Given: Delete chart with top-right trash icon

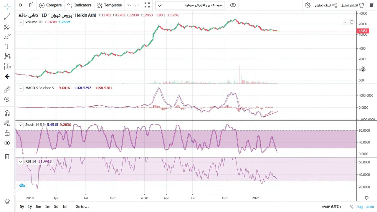Looking at the screenshot, I should [x=372, y=5].
